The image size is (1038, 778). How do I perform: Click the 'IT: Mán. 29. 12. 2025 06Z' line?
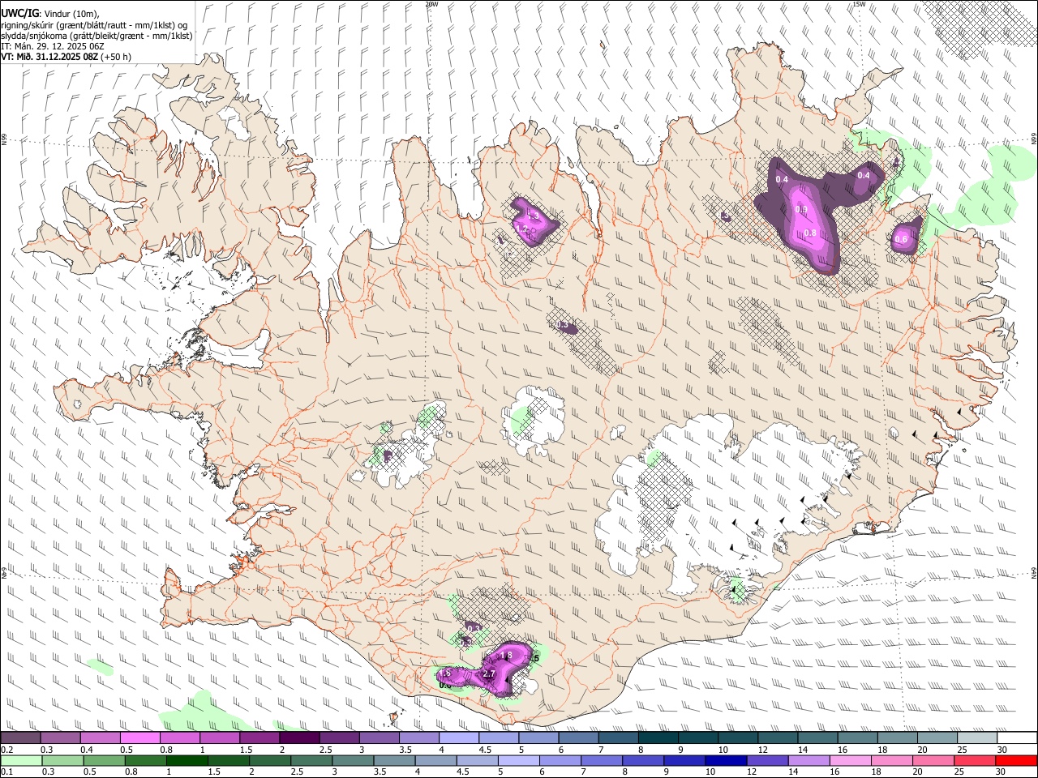(x=51, y=46)
